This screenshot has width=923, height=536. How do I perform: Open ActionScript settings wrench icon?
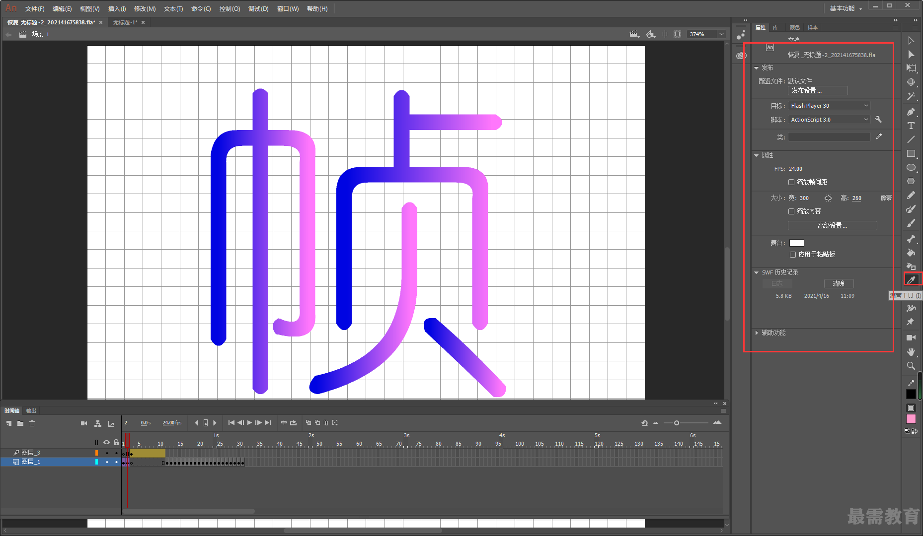[x=878, y=120]
